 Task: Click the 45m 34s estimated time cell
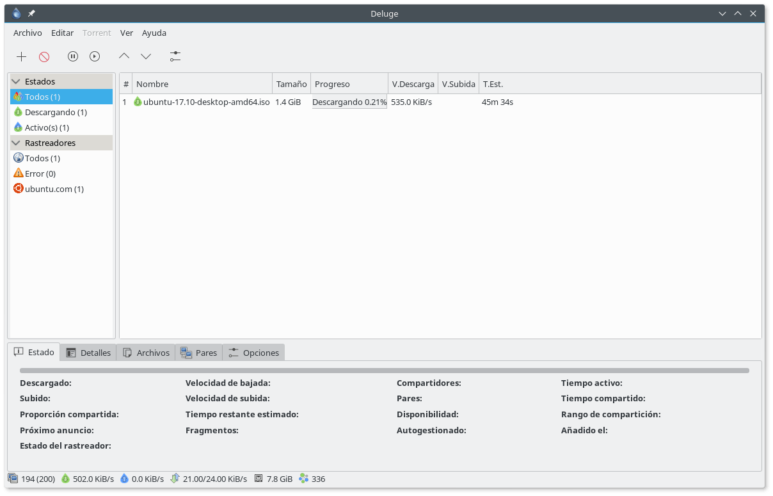(x=497, y=102)
